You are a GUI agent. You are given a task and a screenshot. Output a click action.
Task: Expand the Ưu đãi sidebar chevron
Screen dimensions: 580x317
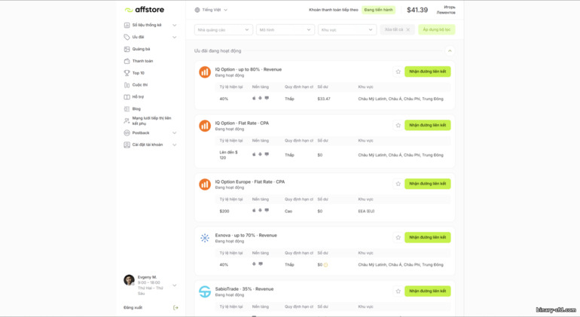[x=175, y=37]
